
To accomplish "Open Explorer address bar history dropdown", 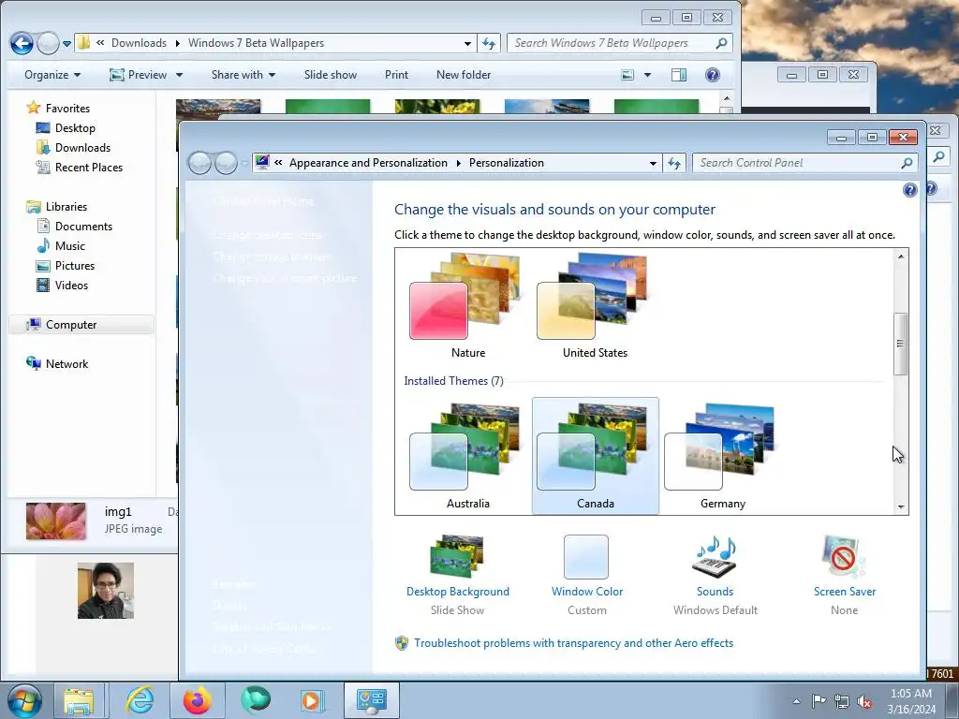I will [x=467, y=43].
